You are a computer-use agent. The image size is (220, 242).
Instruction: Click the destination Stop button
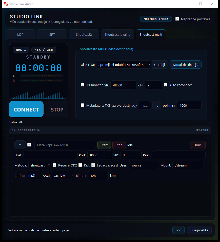(x=119, y=145)
